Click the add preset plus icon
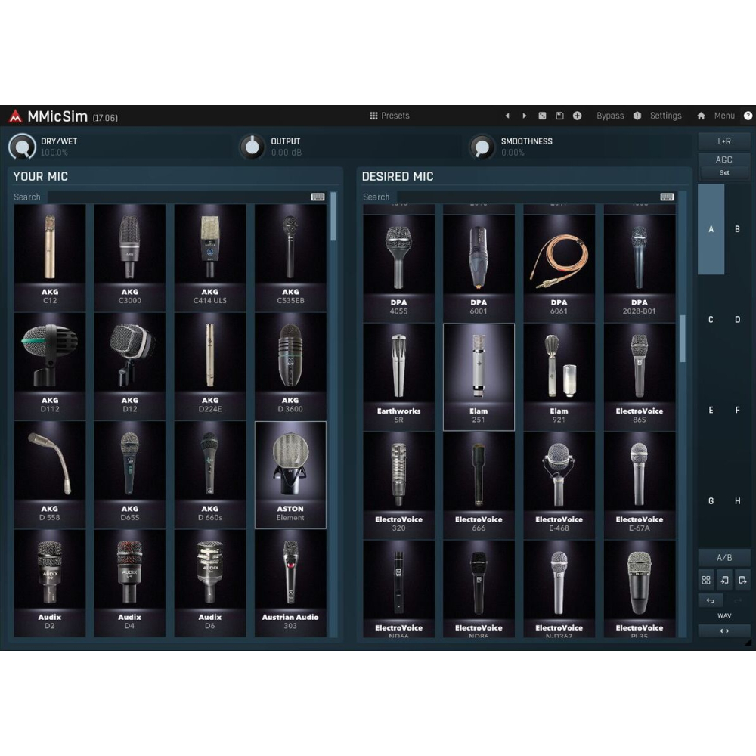The height and width of the screenshot is (756, 756). pos(577,116)
